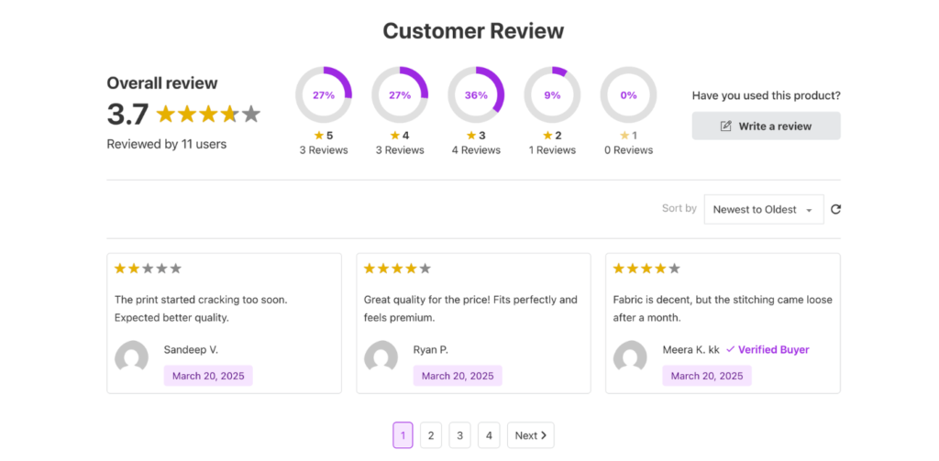
Task: Go to review page 2
Action: [431, 435]
